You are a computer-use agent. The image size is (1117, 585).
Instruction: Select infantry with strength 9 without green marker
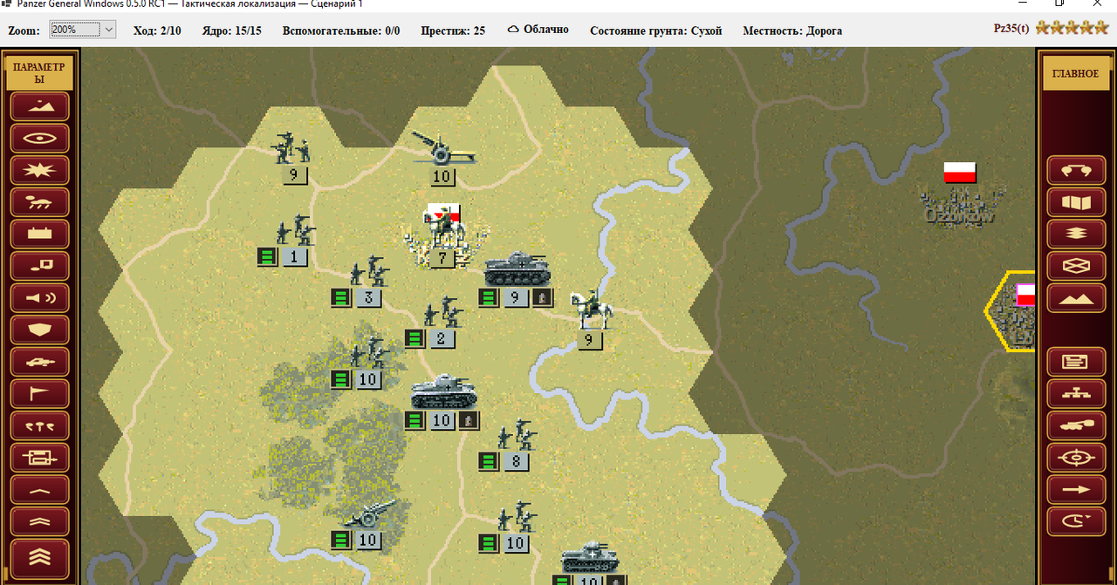pos(293,148)
